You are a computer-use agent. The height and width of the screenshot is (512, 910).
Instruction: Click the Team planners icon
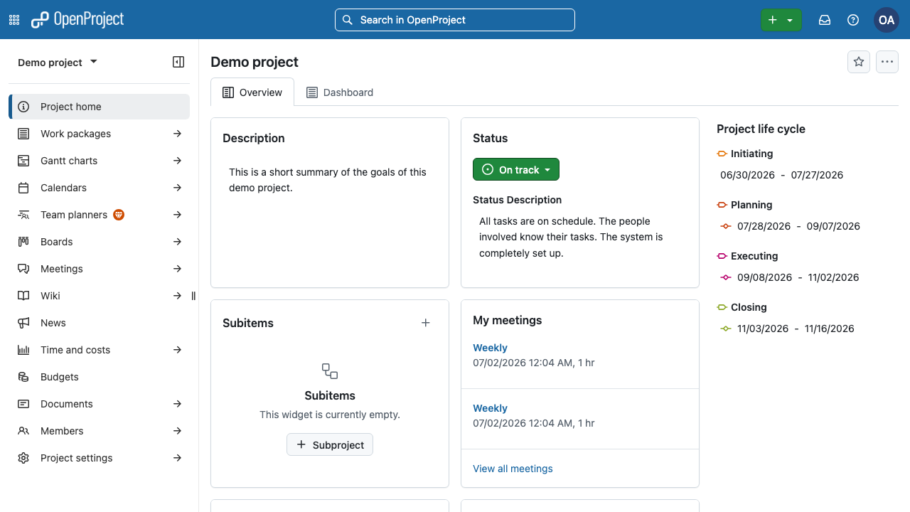pyautogui.click(x=23, y=215)
